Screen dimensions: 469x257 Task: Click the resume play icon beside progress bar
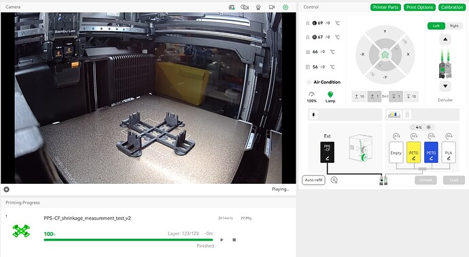[x=222, y=239]
